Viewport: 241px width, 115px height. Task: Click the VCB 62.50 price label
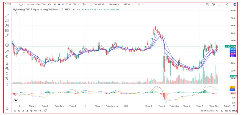[x=230, y=46]
